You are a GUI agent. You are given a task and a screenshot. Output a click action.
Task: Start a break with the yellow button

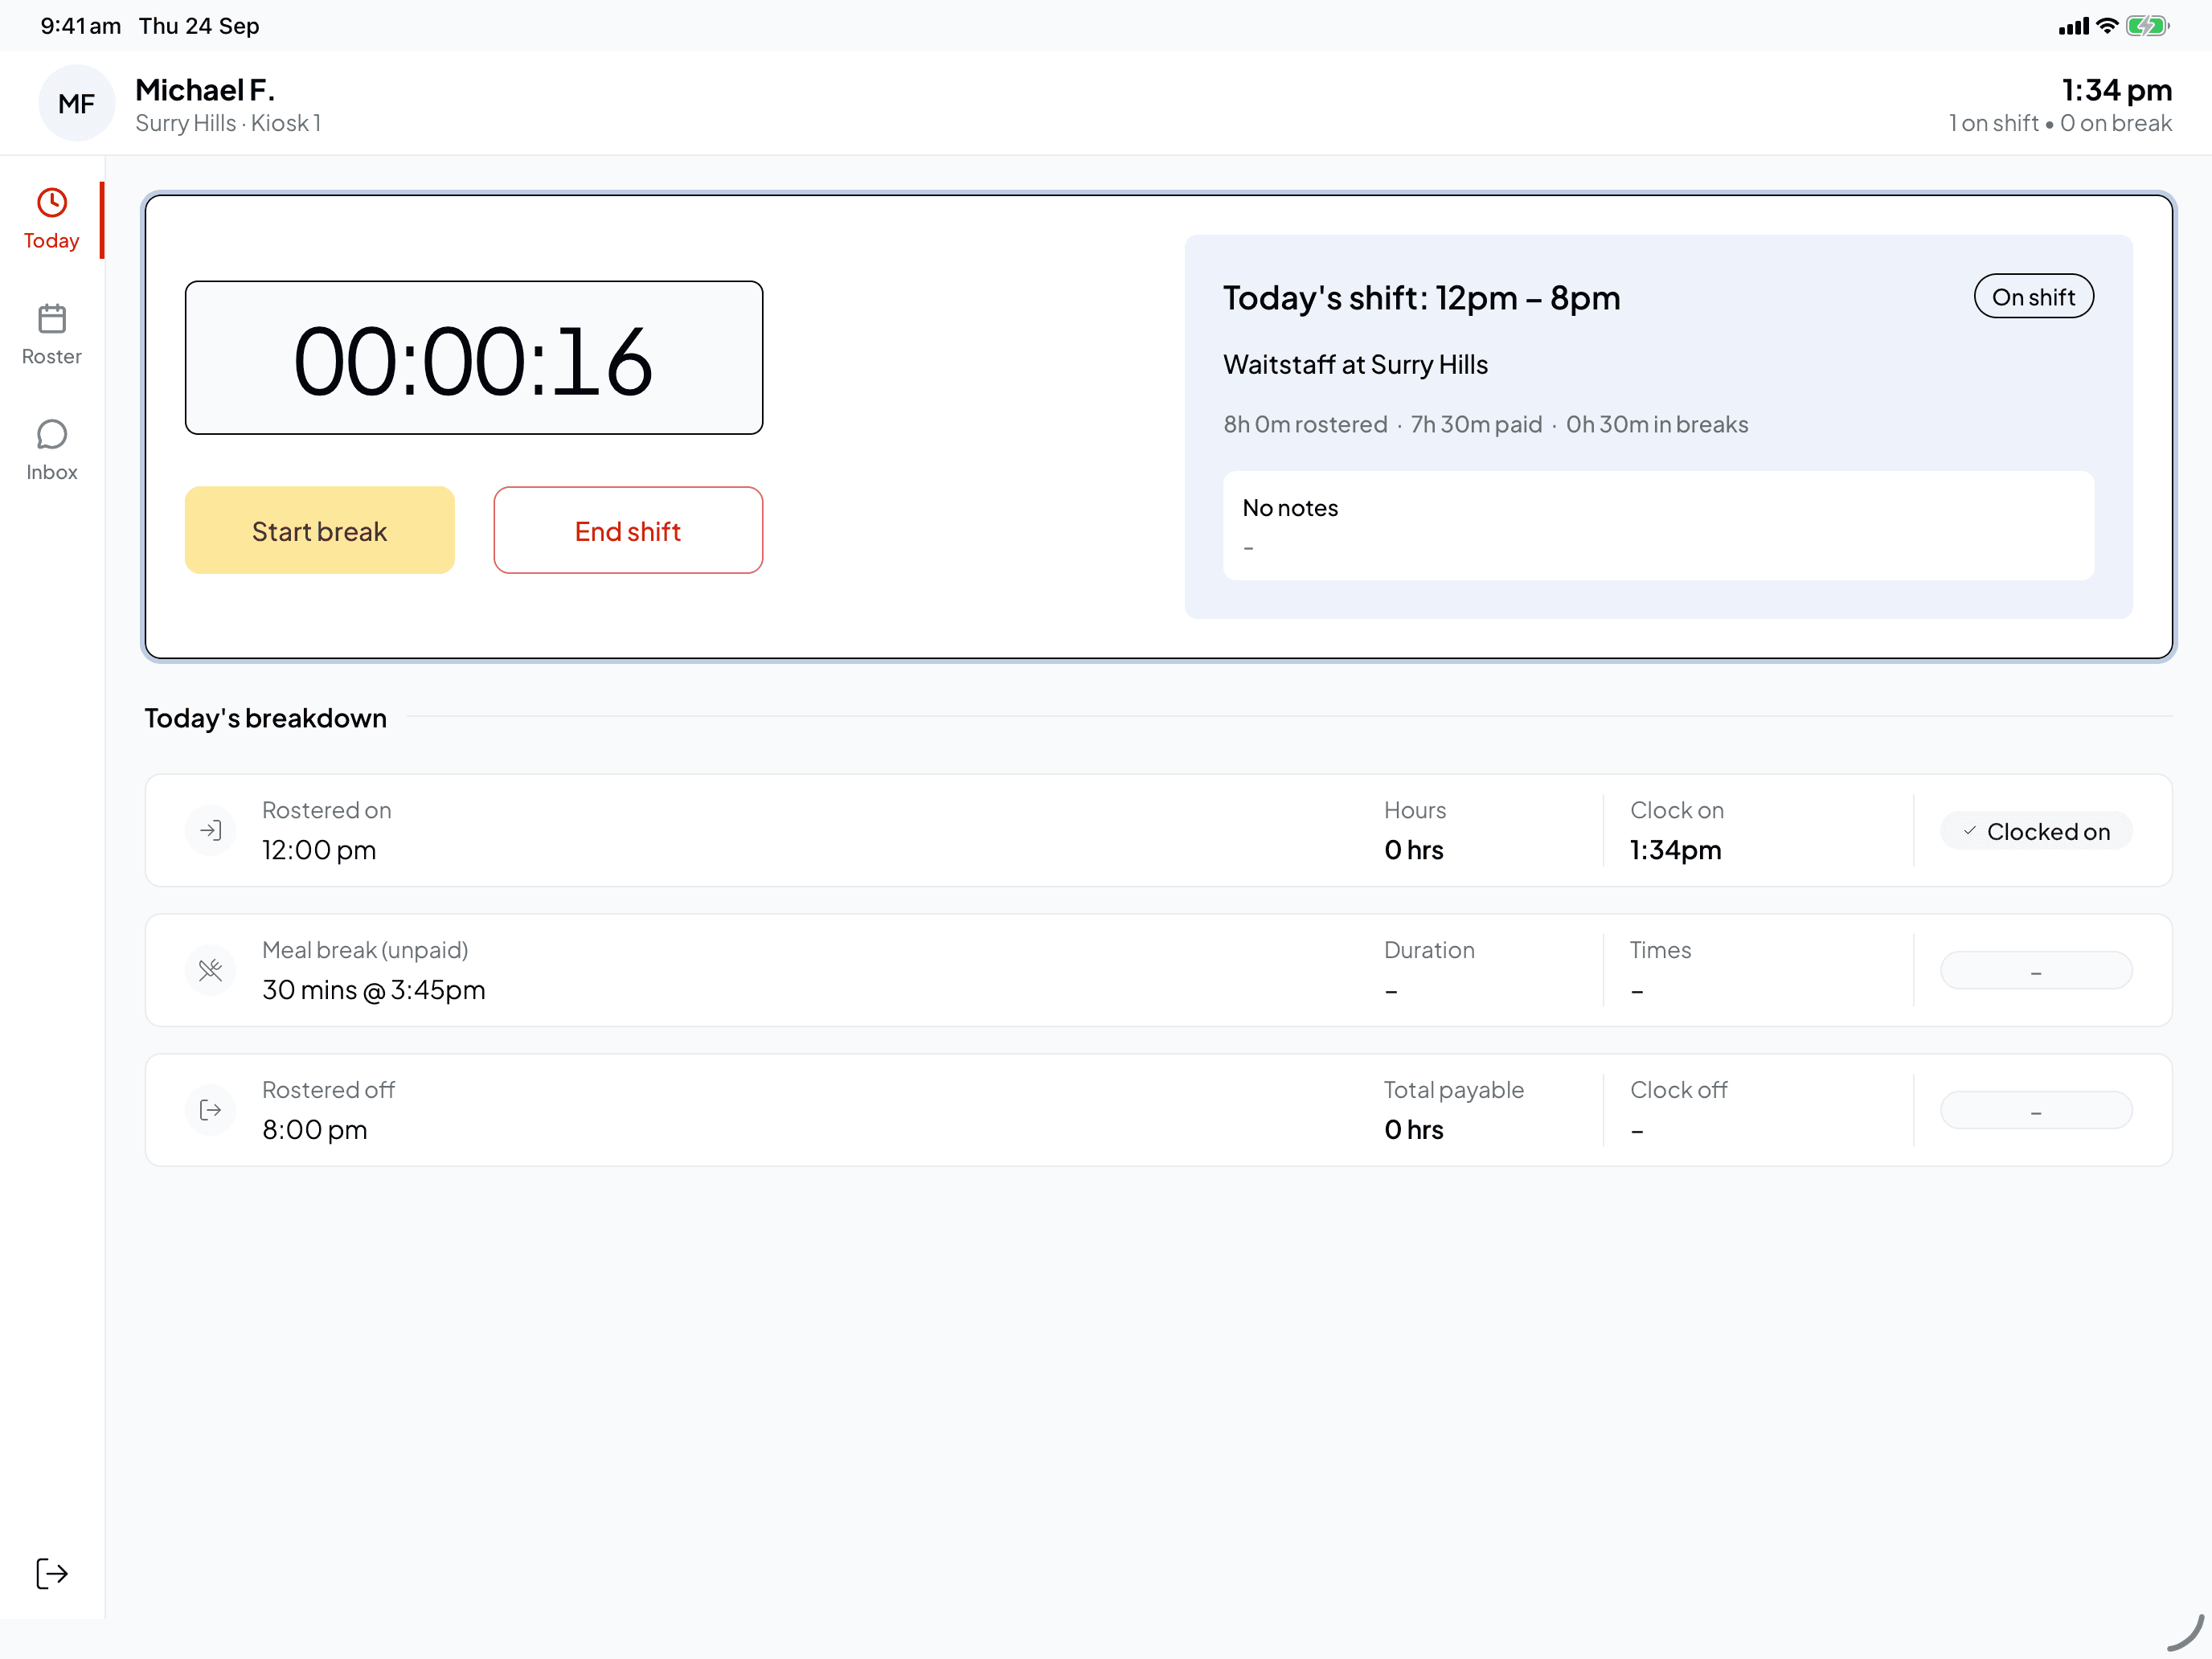tap(320, 530)
